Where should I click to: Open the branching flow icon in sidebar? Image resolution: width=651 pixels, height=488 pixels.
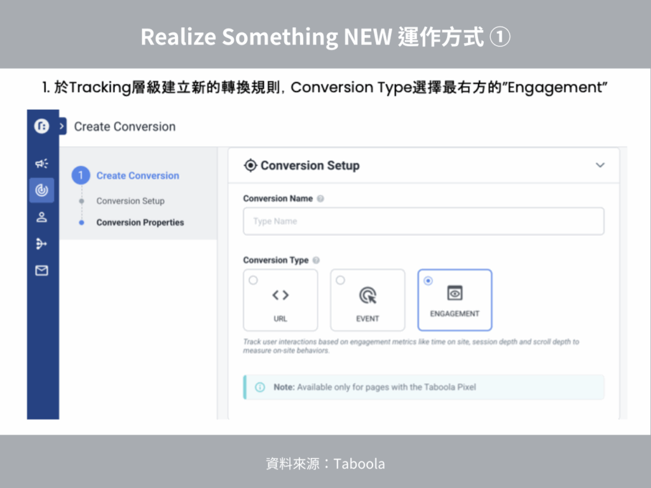41,243
